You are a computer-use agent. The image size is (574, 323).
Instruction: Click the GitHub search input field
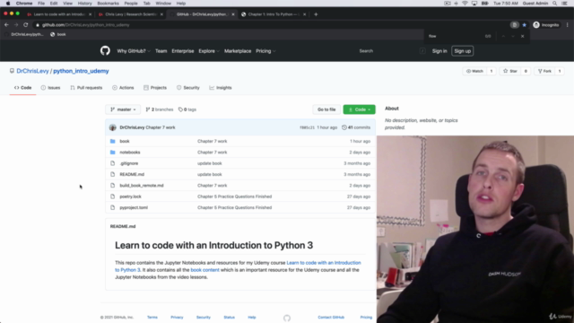(x=391, y=51)
